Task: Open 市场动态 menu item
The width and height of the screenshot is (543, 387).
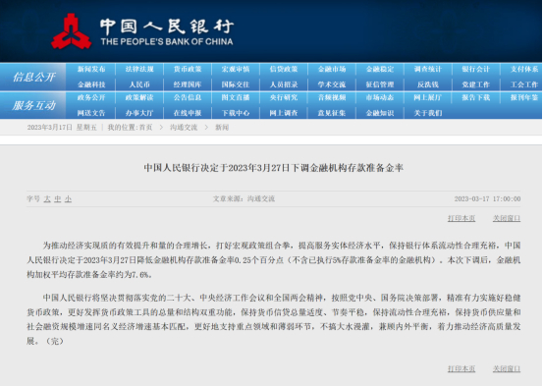Action: pos(380,97)
